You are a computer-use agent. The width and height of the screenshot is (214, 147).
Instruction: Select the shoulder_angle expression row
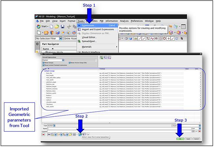click(x=121, y=102)
